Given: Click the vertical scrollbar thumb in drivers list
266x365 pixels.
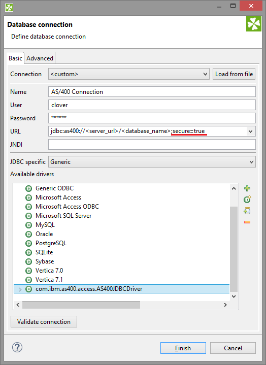Looking at the screenshot, I should click(234, 249).
